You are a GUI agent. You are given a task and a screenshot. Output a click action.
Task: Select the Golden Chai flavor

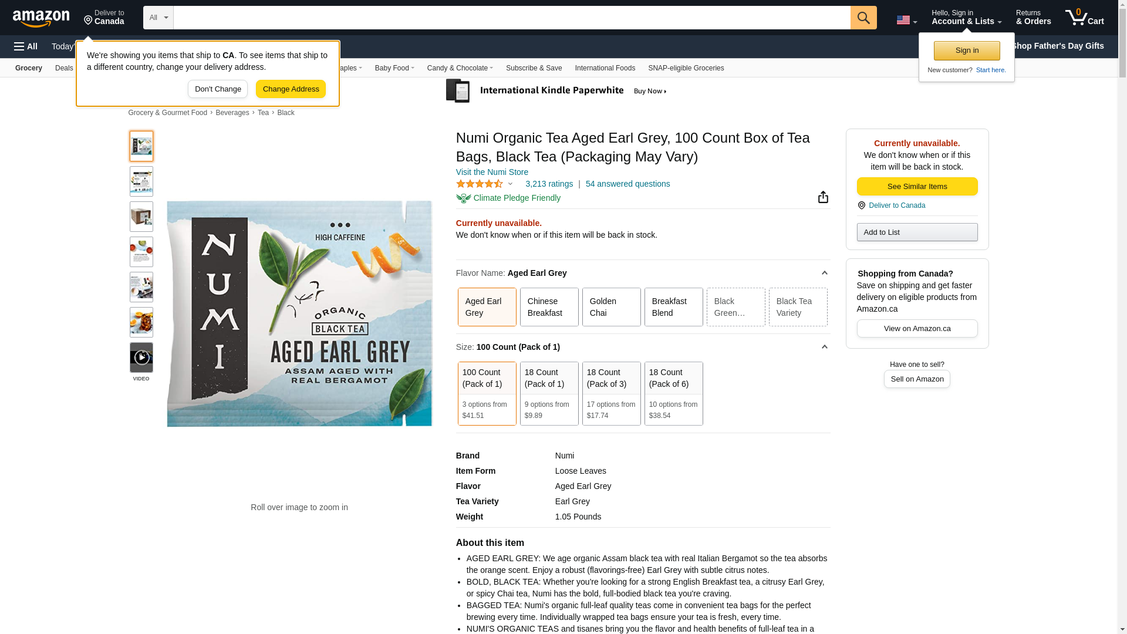pos(611,307)
